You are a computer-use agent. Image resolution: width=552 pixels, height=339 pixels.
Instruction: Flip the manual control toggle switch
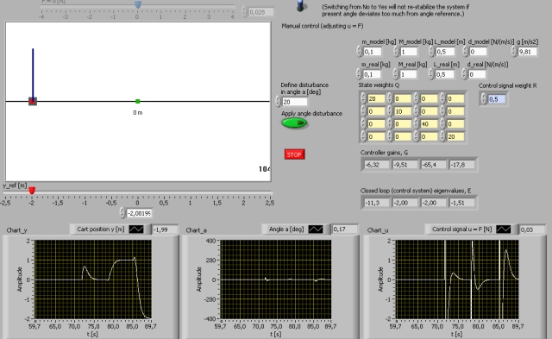[301, 5]
